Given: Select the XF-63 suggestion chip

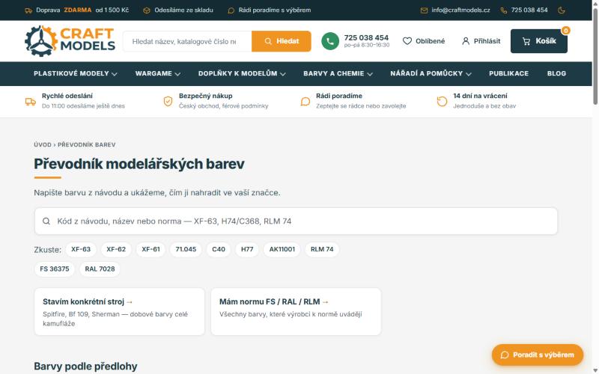Looking at the screenshot, I should click(81, 249).
